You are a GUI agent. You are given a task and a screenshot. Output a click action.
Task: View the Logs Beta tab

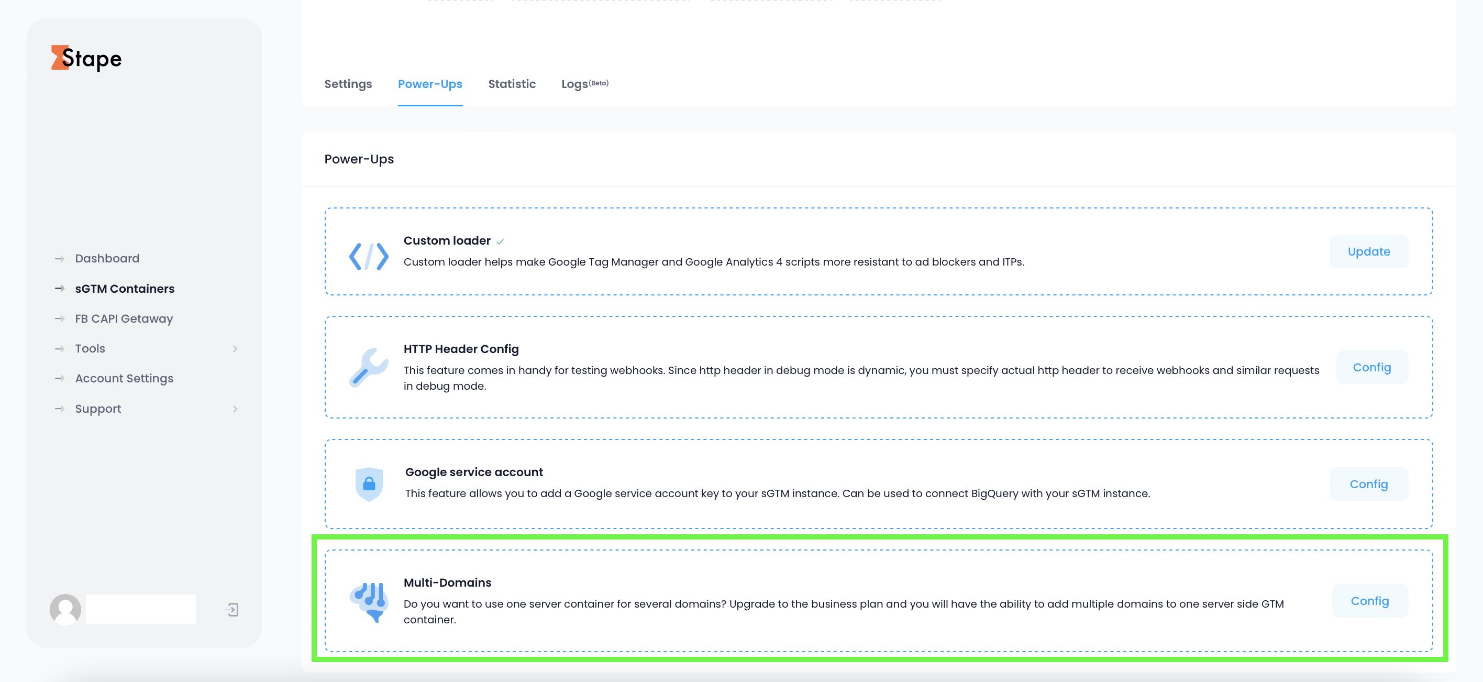coord(584,83)
